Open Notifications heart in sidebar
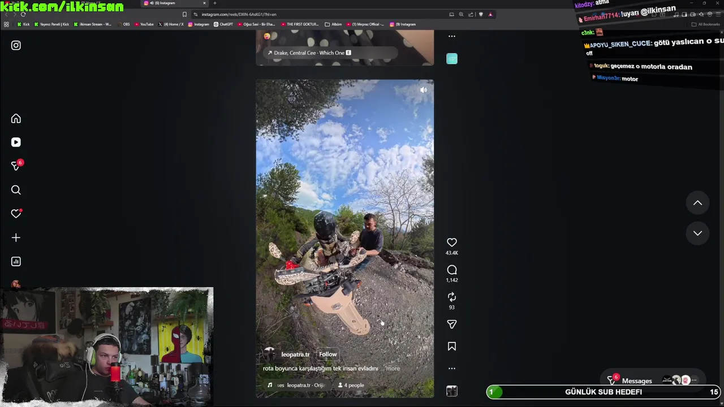The width and height of the screenshot is (724, 407). 16,214
